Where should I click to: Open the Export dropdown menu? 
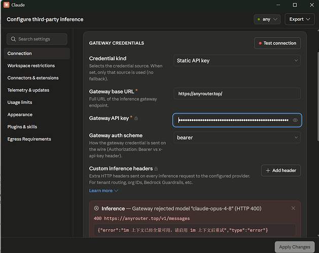299,19
